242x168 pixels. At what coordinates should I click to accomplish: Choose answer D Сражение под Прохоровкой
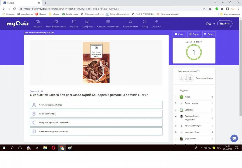[96, 131]
